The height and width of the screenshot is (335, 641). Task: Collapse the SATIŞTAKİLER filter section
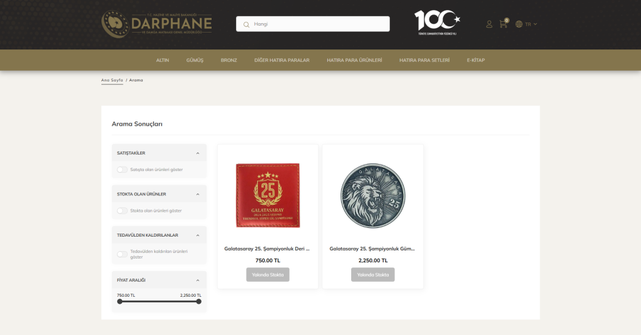198,153
